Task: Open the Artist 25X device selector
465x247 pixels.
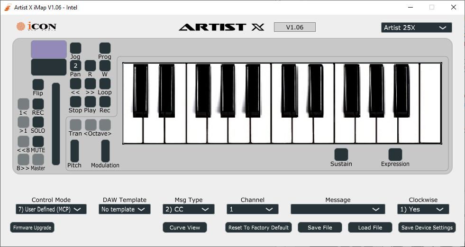Action: tap(416, 27)
